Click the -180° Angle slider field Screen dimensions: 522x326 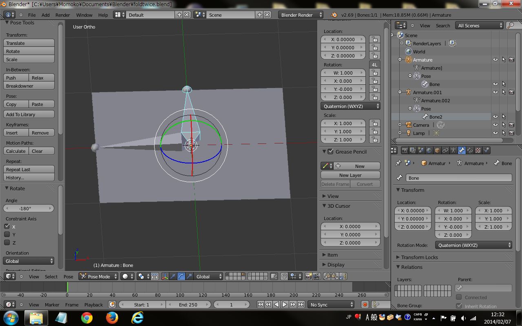[29, 208]
